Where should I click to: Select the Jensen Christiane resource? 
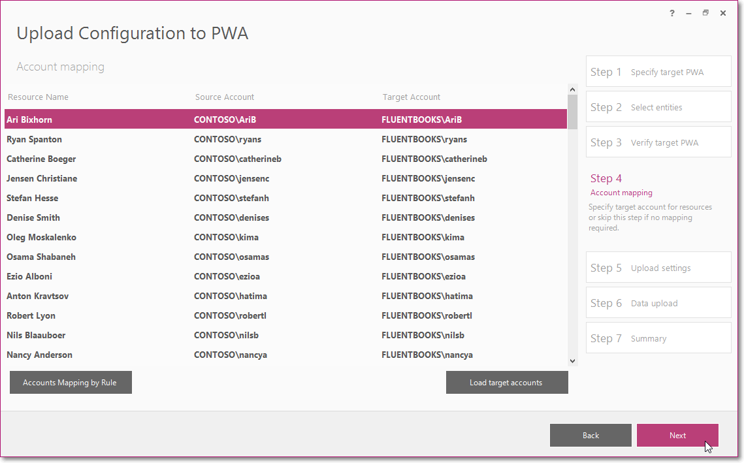point(42,178)
